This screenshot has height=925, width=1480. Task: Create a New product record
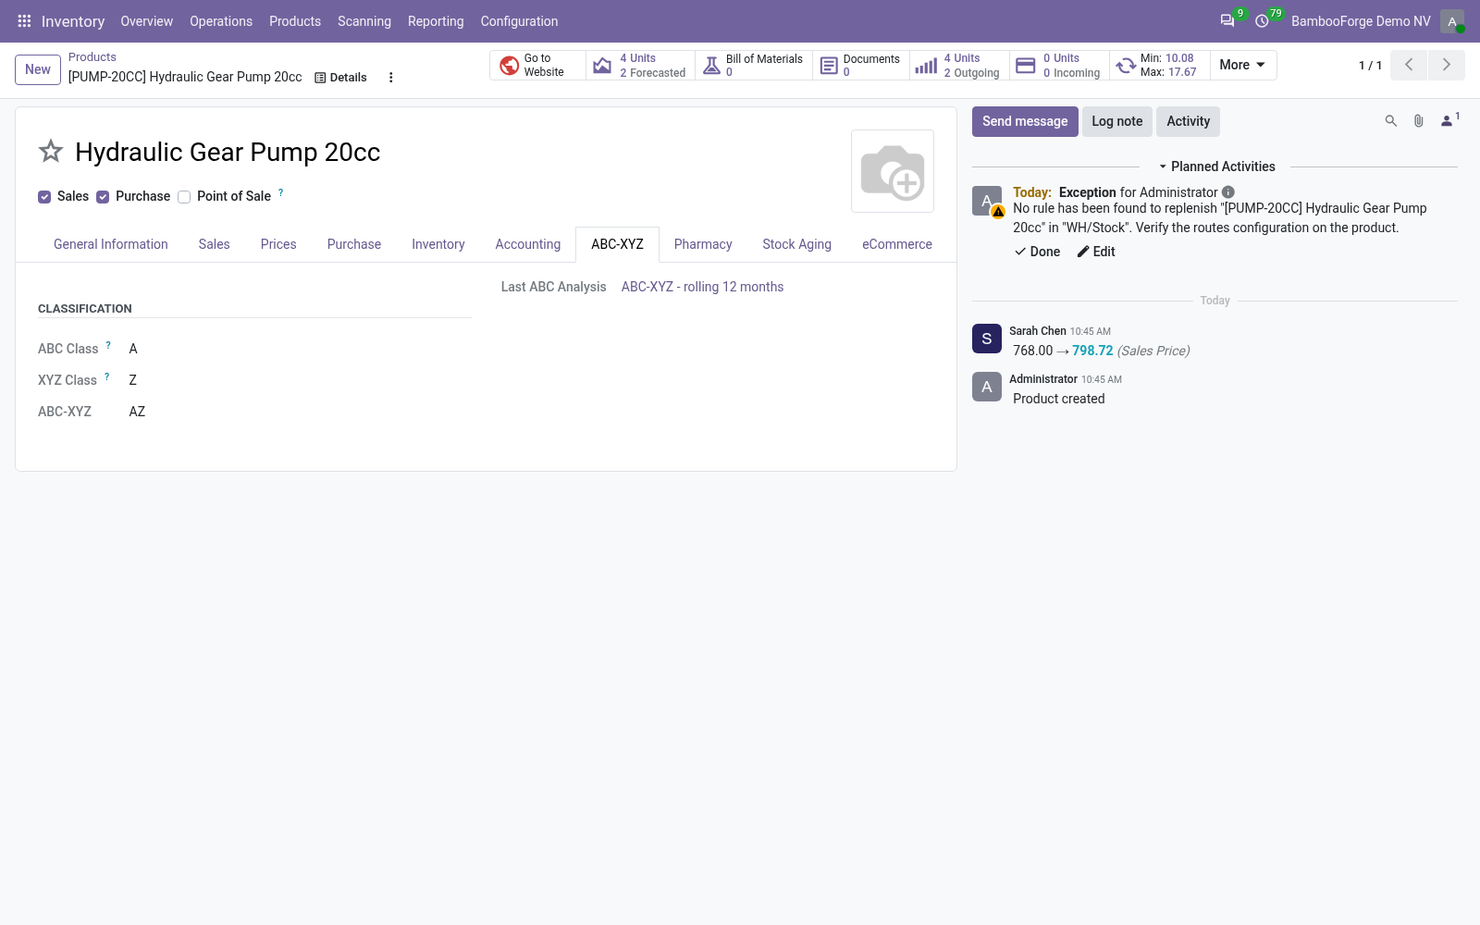coord(38,69)
